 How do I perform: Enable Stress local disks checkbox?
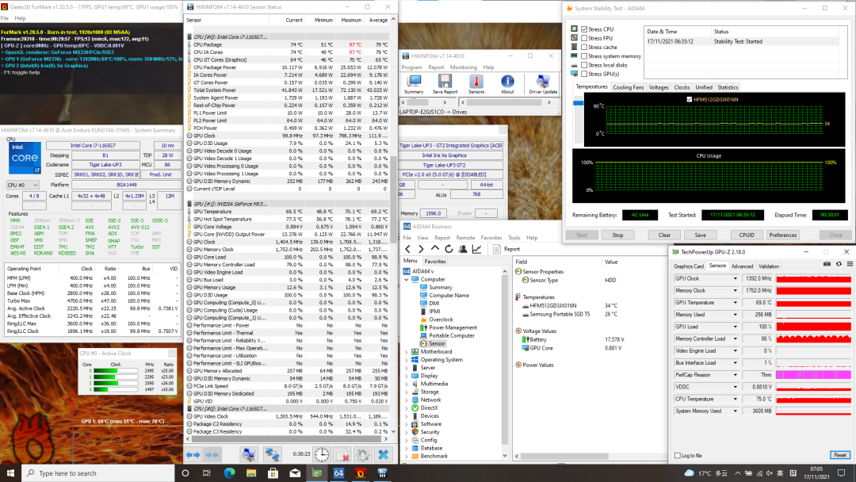584,65
